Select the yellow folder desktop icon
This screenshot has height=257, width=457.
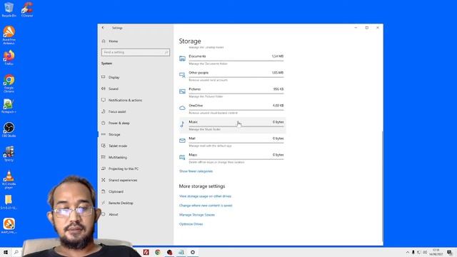[9, 202]
